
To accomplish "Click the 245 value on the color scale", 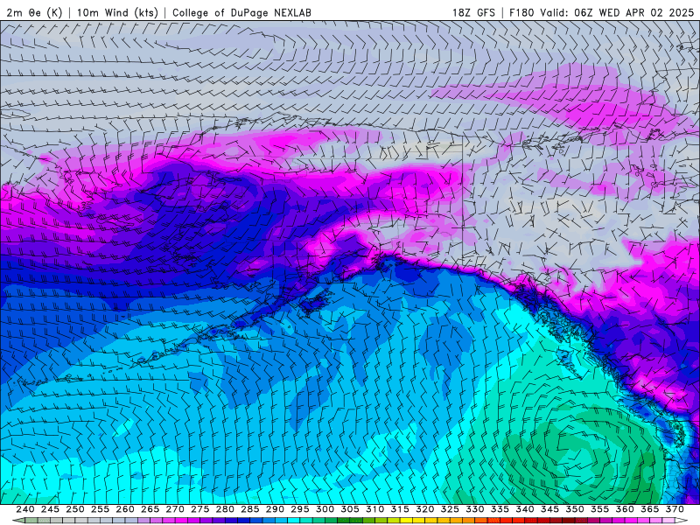I will (50, 509).
